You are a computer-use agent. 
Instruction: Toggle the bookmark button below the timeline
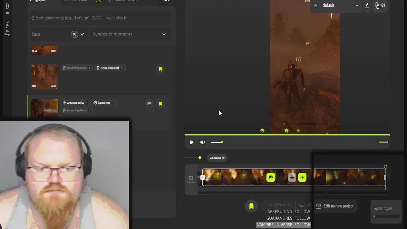pos(251,206)
